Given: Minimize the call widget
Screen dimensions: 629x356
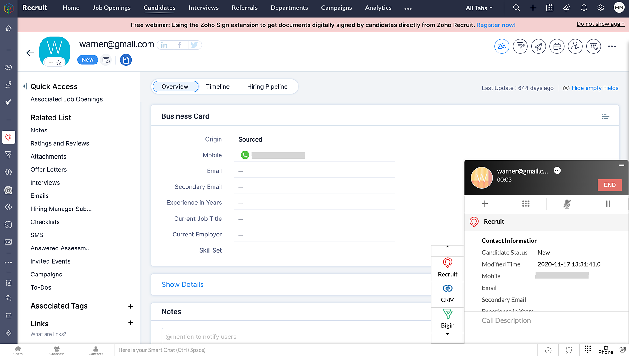Looking at the screenshot, I should pos(621,165).
